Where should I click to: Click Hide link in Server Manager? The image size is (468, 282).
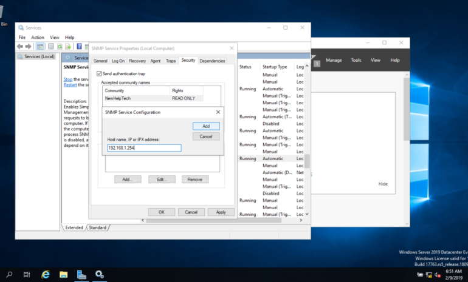point(383,184)
